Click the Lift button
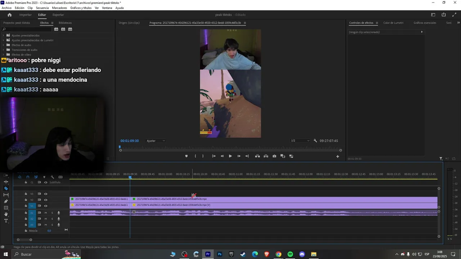Screen dimensions: 461x259 pos(258,156)
